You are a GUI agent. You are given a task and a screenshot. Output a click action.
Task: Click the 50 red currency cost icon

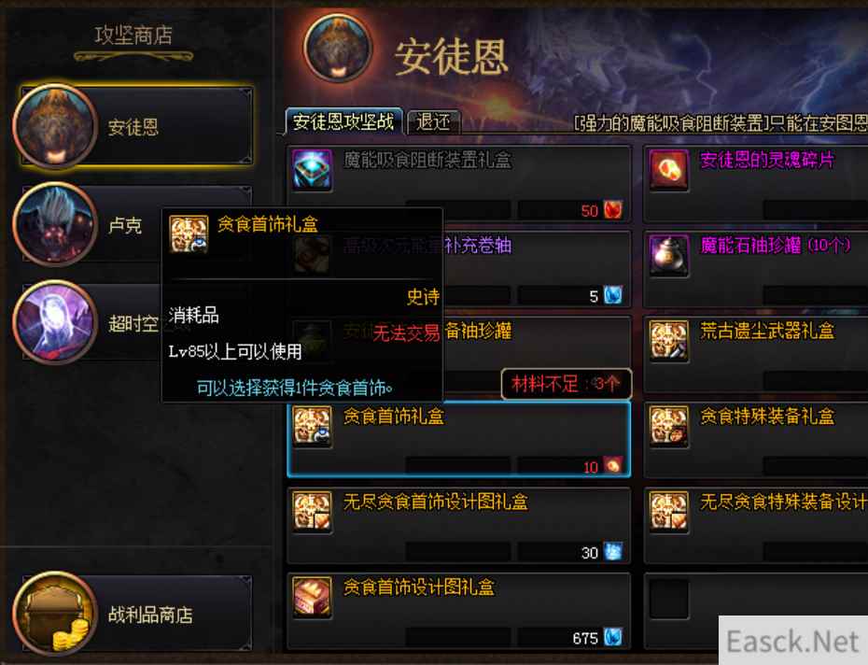(x=613, y=210)
